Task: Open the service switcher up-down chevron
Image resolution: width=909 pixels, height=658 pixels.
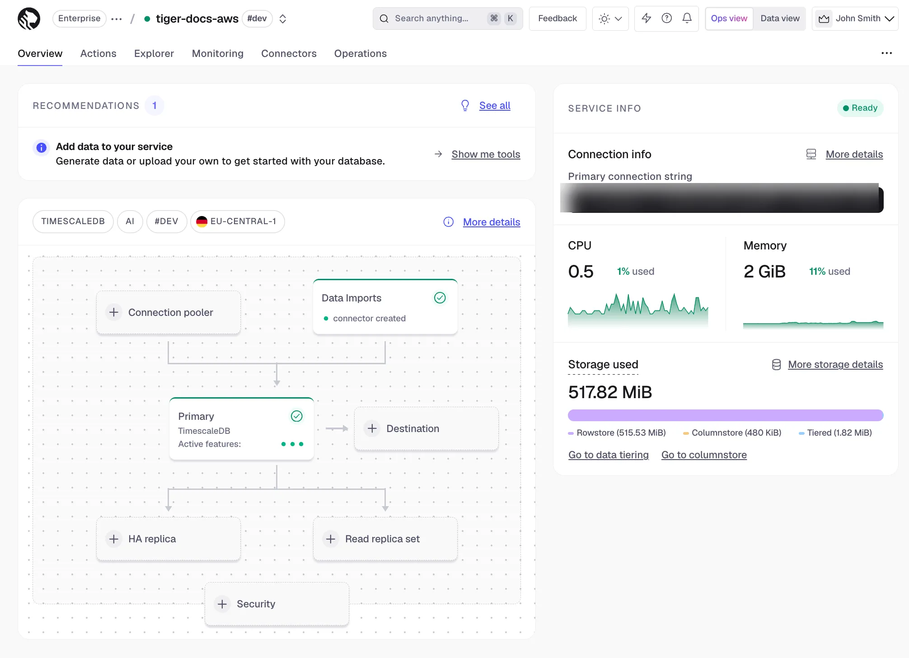Action: (x=283, y=19)
